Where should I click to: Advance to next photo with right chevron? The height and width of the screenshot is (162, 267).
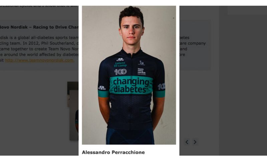click(x=195, y=142)
